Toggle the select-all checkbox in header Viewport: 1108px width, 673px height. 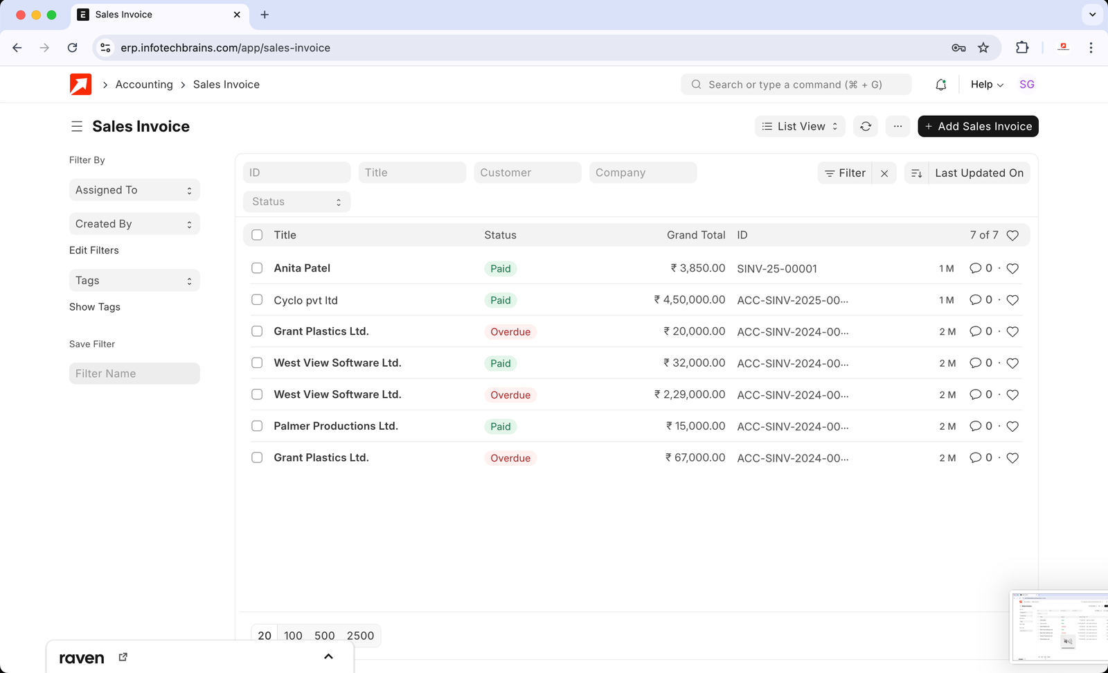click(257, 235)
